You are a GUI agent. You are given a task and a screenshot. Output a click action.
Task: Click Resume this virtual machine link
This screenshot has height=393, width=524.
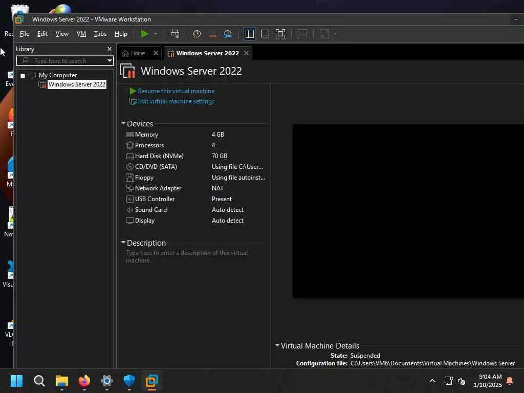(x=176, y=91)
